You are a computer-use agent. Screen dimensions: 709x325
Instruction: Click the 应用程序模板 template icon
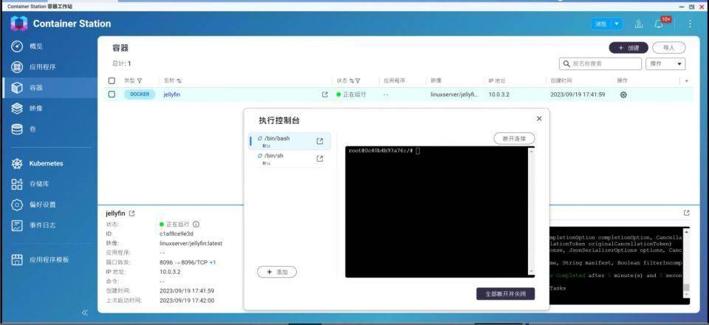click(x=17, y=260)
